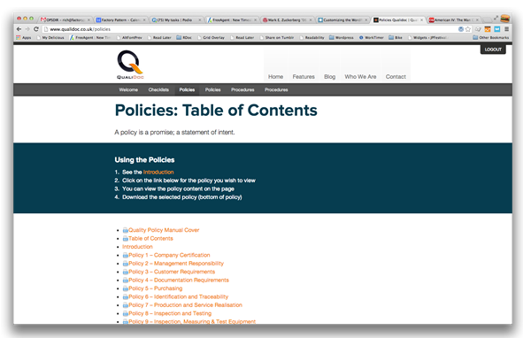Open the RDoc bookmarks folder

(x=184, y=38)
